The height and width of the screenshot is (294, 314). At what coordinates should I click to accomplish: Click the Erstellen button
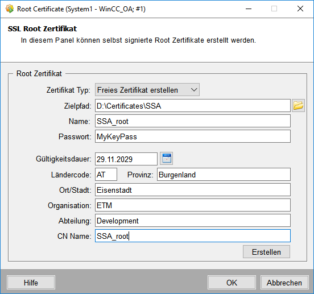pos(266,252)
